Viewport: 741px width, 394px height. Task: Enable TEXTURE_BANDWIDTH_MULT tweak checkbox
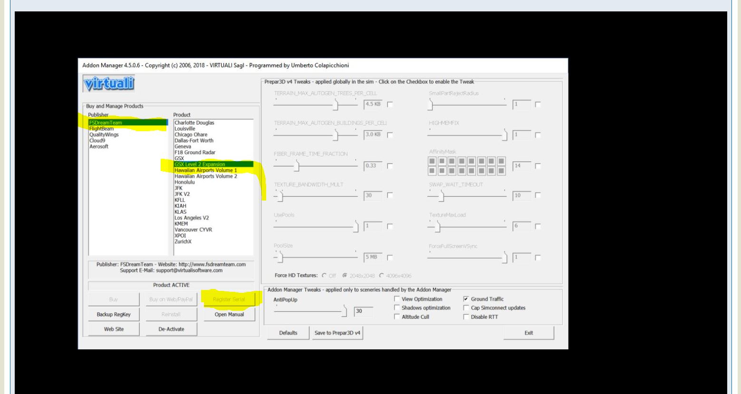390,195
